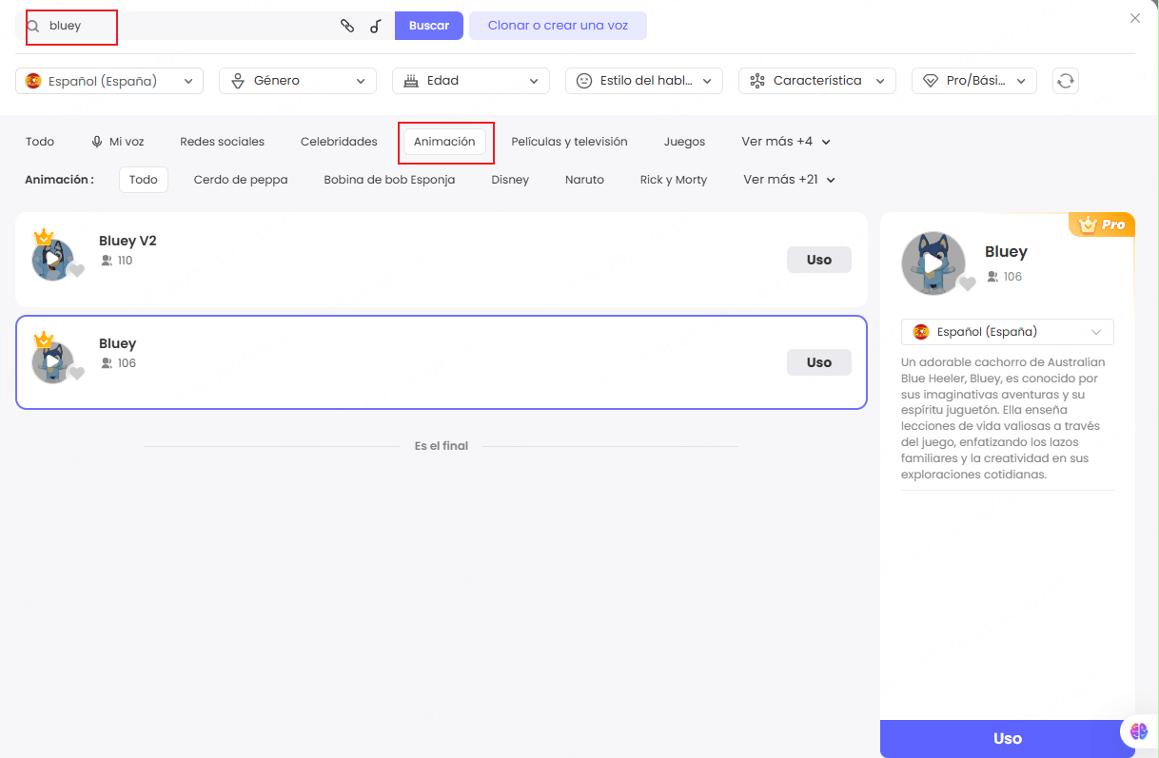1159x758 pixels.
Task: Click the Buscar button
Action: point(428,26)
